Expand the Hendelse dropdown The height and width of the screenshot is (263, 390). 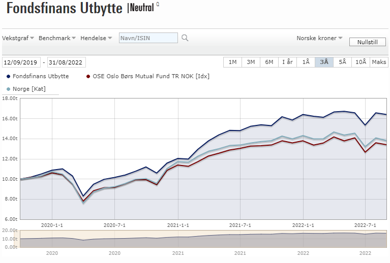[x=96, y=38]
